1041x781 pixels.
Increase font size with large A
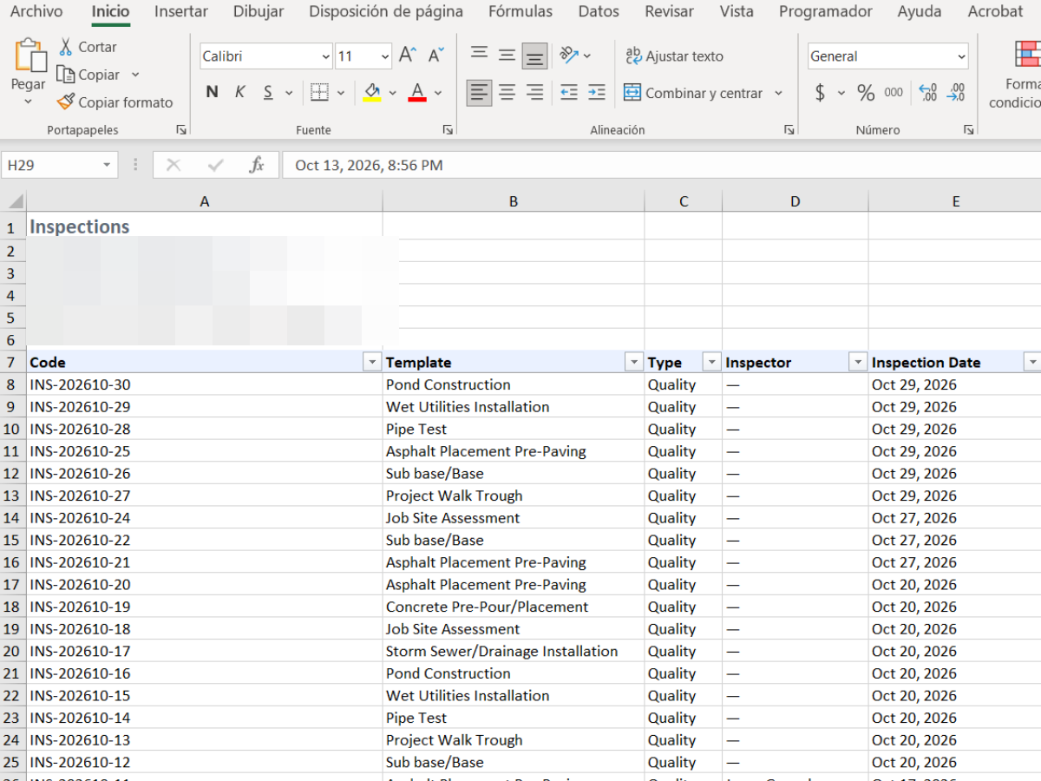click(407, 56)
